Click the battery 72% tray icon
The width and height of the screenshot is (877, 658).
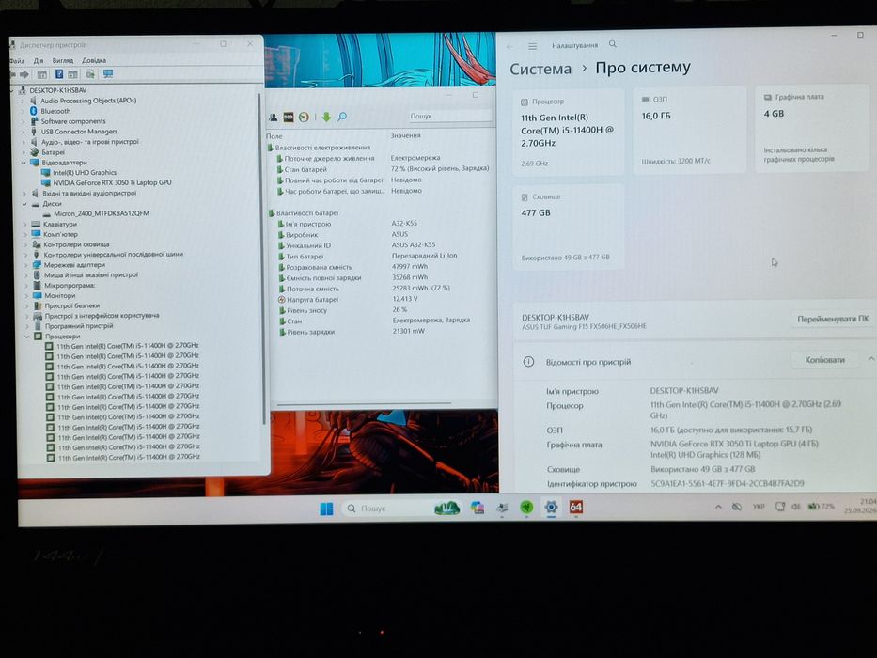821,506
